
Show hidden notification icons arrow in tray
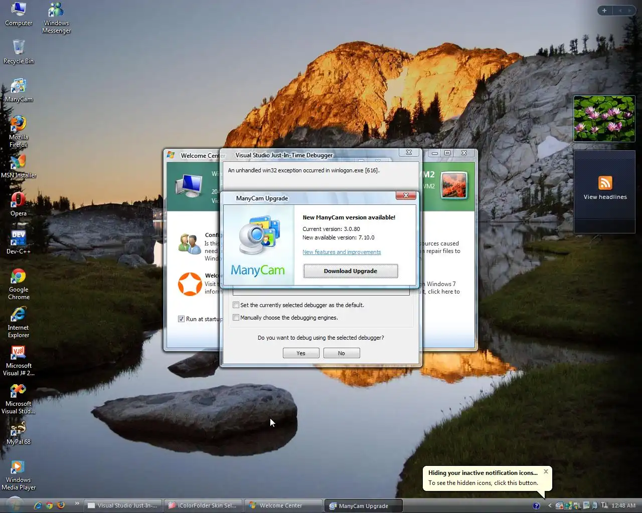(x=549, y=505)
